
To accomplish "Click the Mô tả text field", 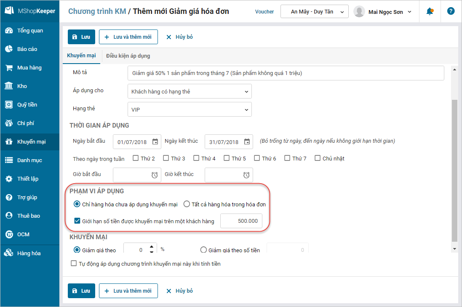I will click(x=286, y=73).
